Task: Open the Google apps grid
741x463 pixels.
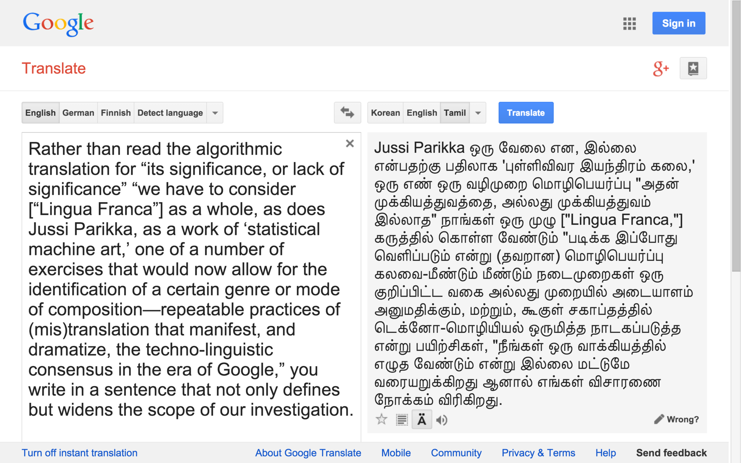Action: pyautogui.click(x=629, y=24)
